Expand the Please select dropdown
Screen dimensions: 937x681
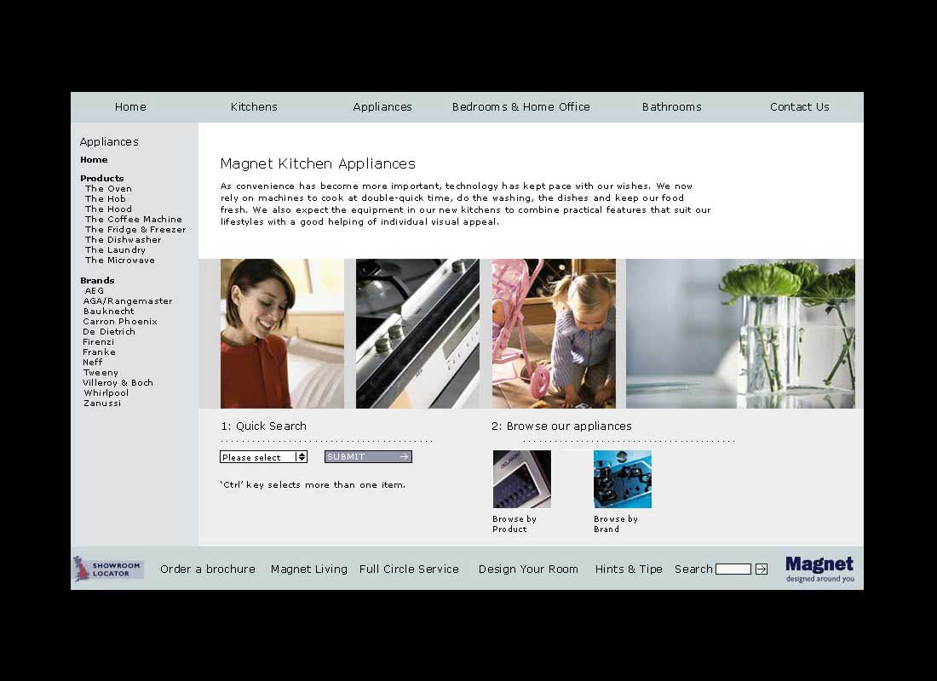click(x=263, y=457)
